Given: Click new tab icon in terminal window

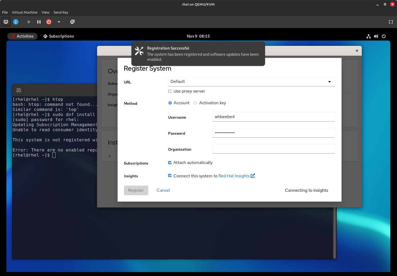Looking at the screenshot, I should tap(19, 90).
